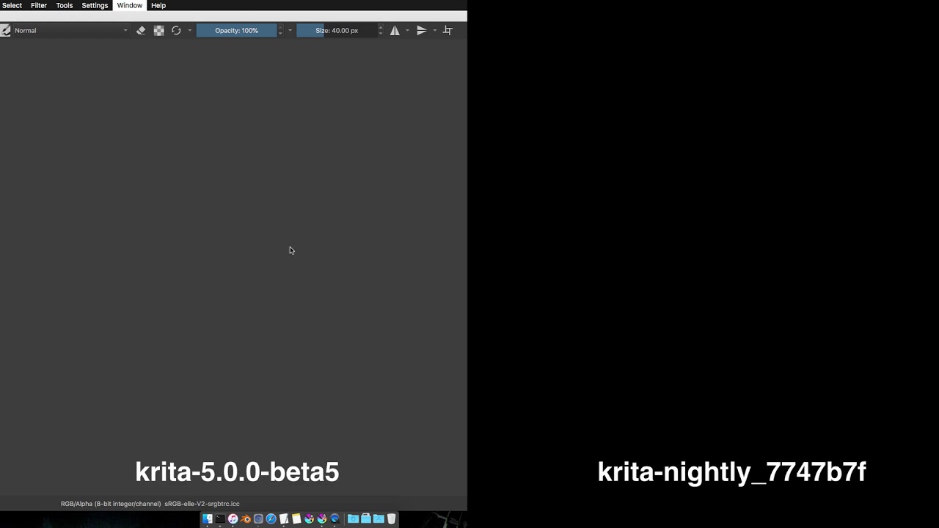Expand the dropdown arrow after Opacity slider
Screen dimensions: 939x528
(x=290, y=30)
